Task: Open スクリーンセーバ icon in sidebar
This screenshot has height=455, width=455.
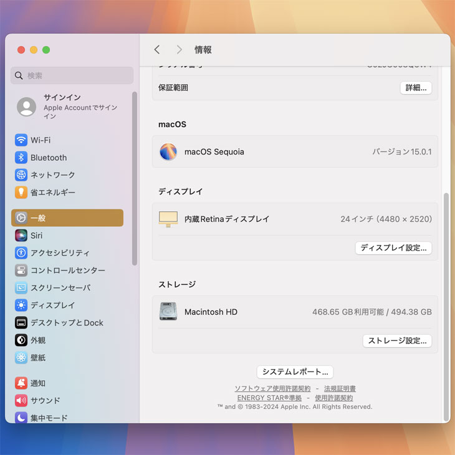Action: point(21,288)
